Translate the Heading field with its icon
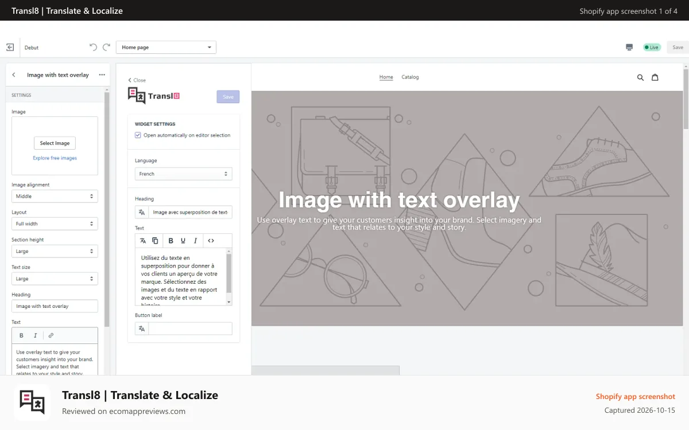689x430 pixels. (142, 212)
